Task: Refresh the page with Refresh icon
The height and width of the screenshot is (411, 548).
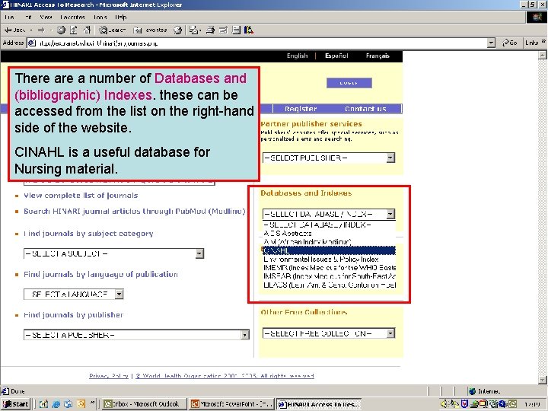Action: coord(74,30)
